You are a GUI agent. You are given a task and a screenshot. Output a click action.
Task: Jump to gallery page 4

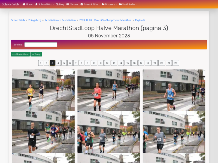coord(58,63)
